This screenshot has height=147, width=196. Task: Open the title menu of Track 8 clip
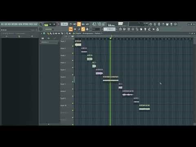pos(128,91)
